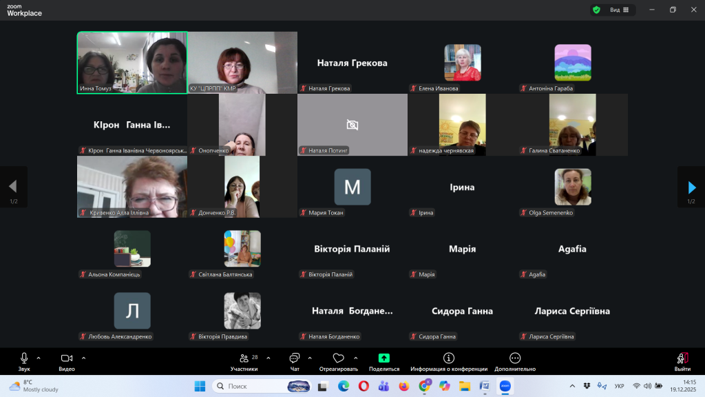
Task: Expand audio options arrow next to Звук
Action: [x=39, y=358]
